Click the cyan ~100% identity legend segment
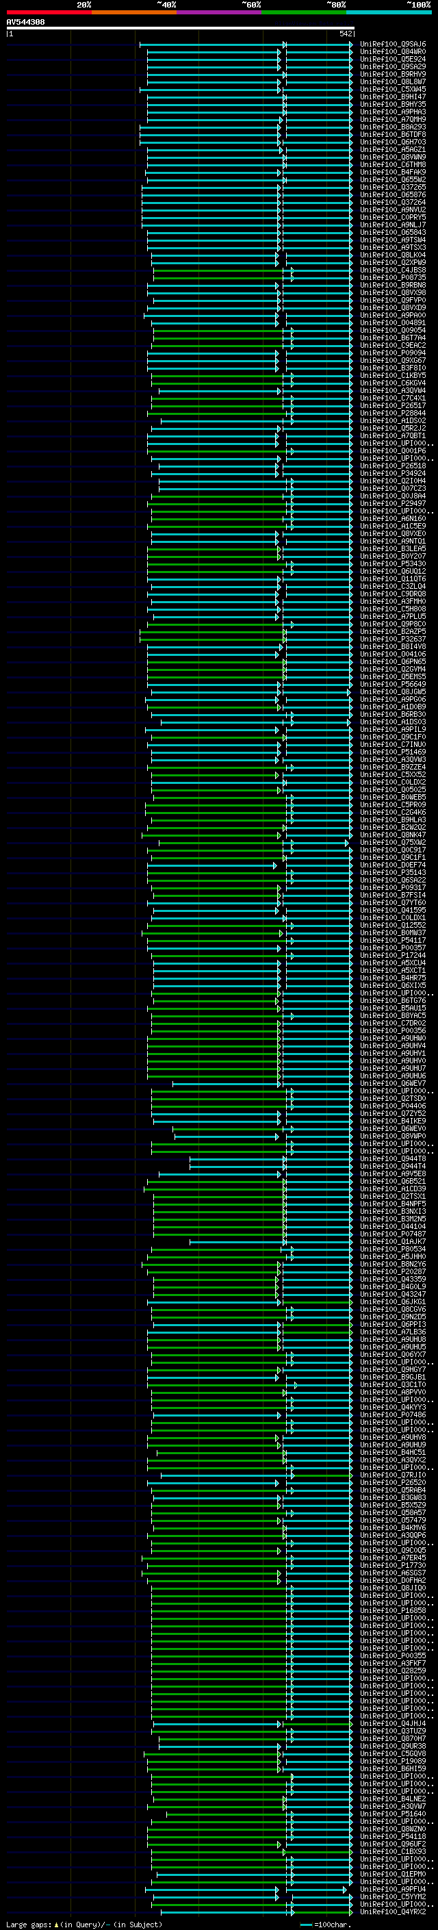The height and width of the screenshot is (1930, 438). click(389, 12)
